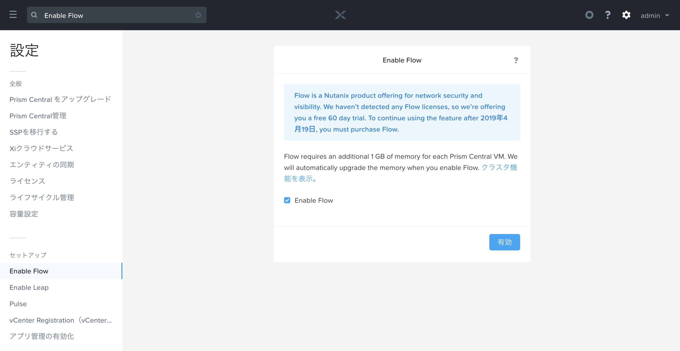Select Prism Central管理 in sidebar
Screen dimensions: 680x351
click(x=38, y=116)
